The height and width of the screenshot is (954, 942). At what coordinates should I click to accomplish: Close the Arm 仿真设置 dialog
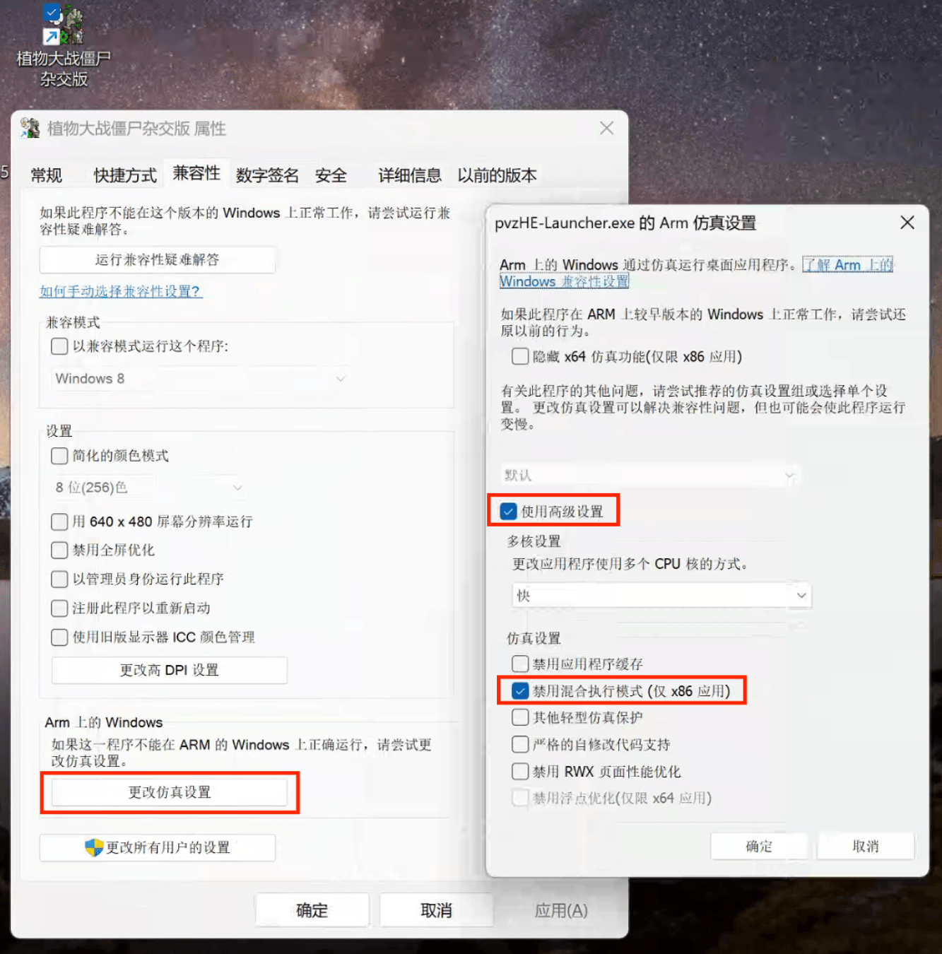(907, 223)
